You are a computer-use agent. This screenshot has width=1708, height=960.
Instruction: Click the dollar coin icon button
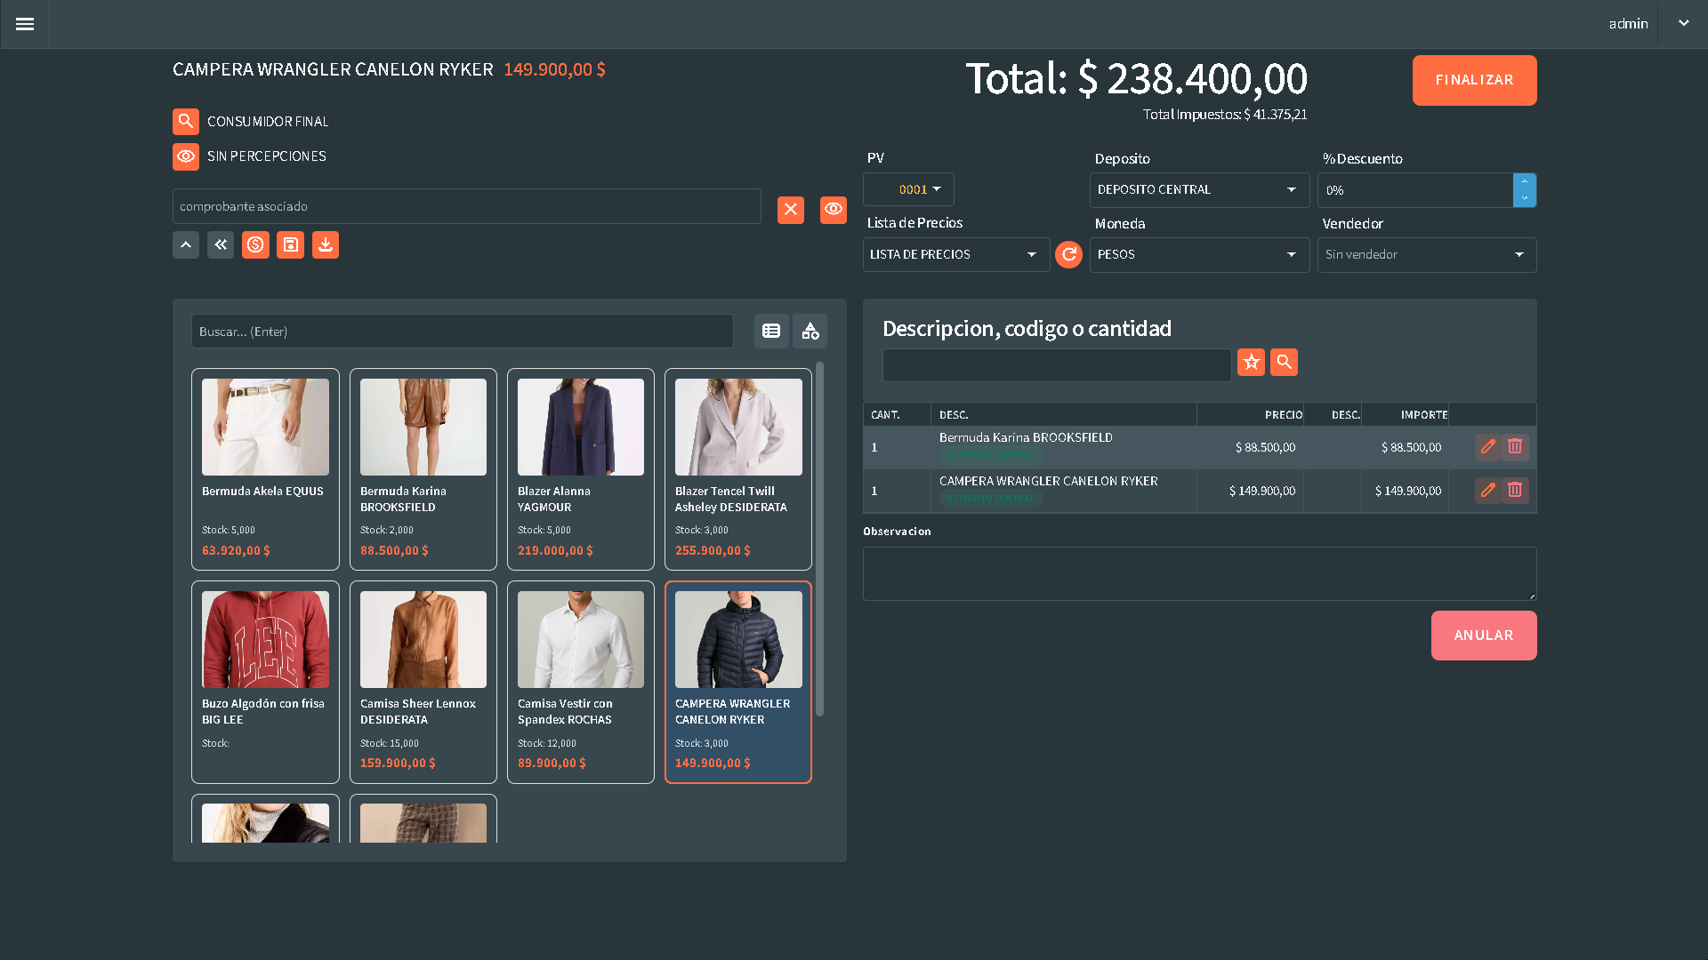(x=255, y=245)
